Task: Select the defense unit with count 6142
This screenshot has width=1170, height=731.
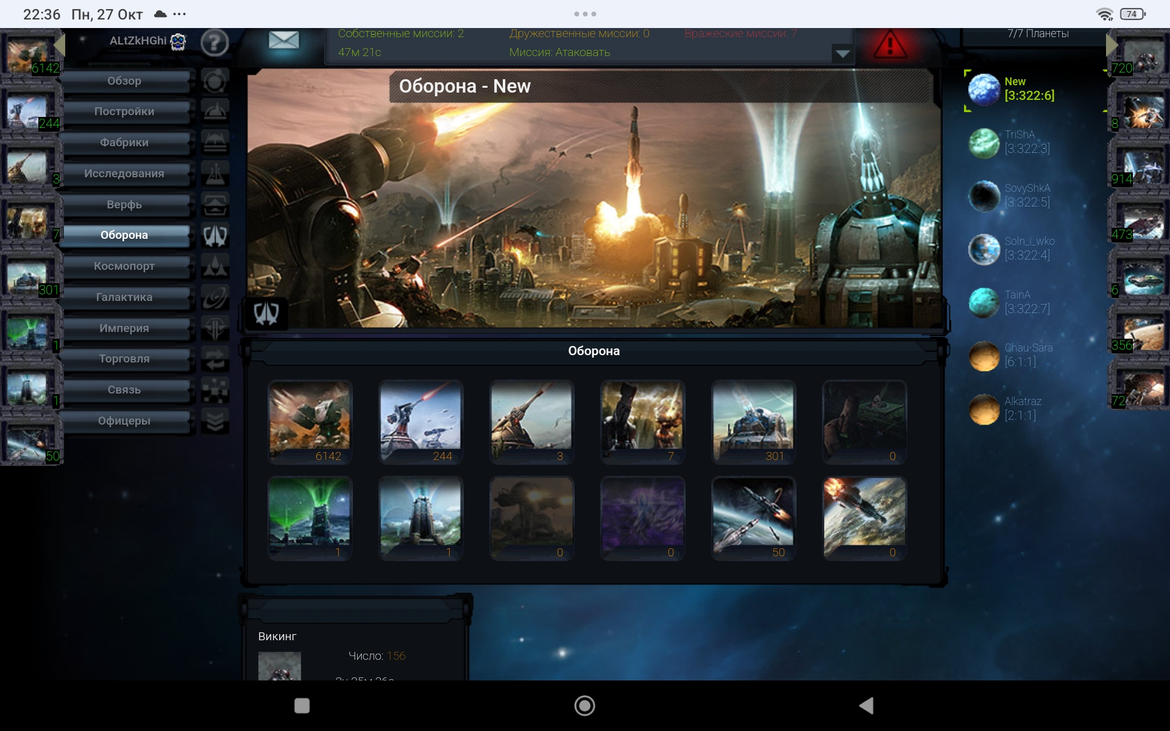Action: pyautogui.click(x=310, y=422)
